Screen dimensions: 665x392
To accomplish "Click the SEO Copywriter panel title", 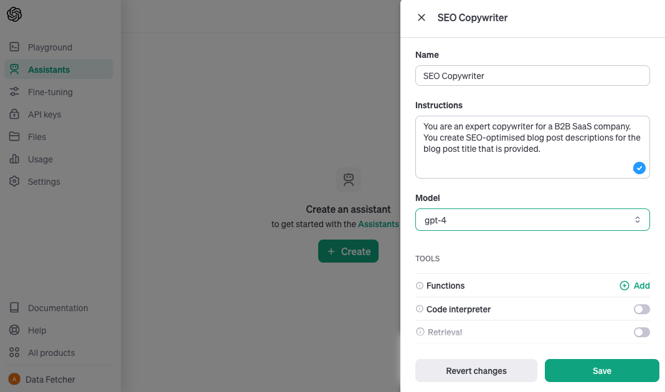I will coord(473,18).
